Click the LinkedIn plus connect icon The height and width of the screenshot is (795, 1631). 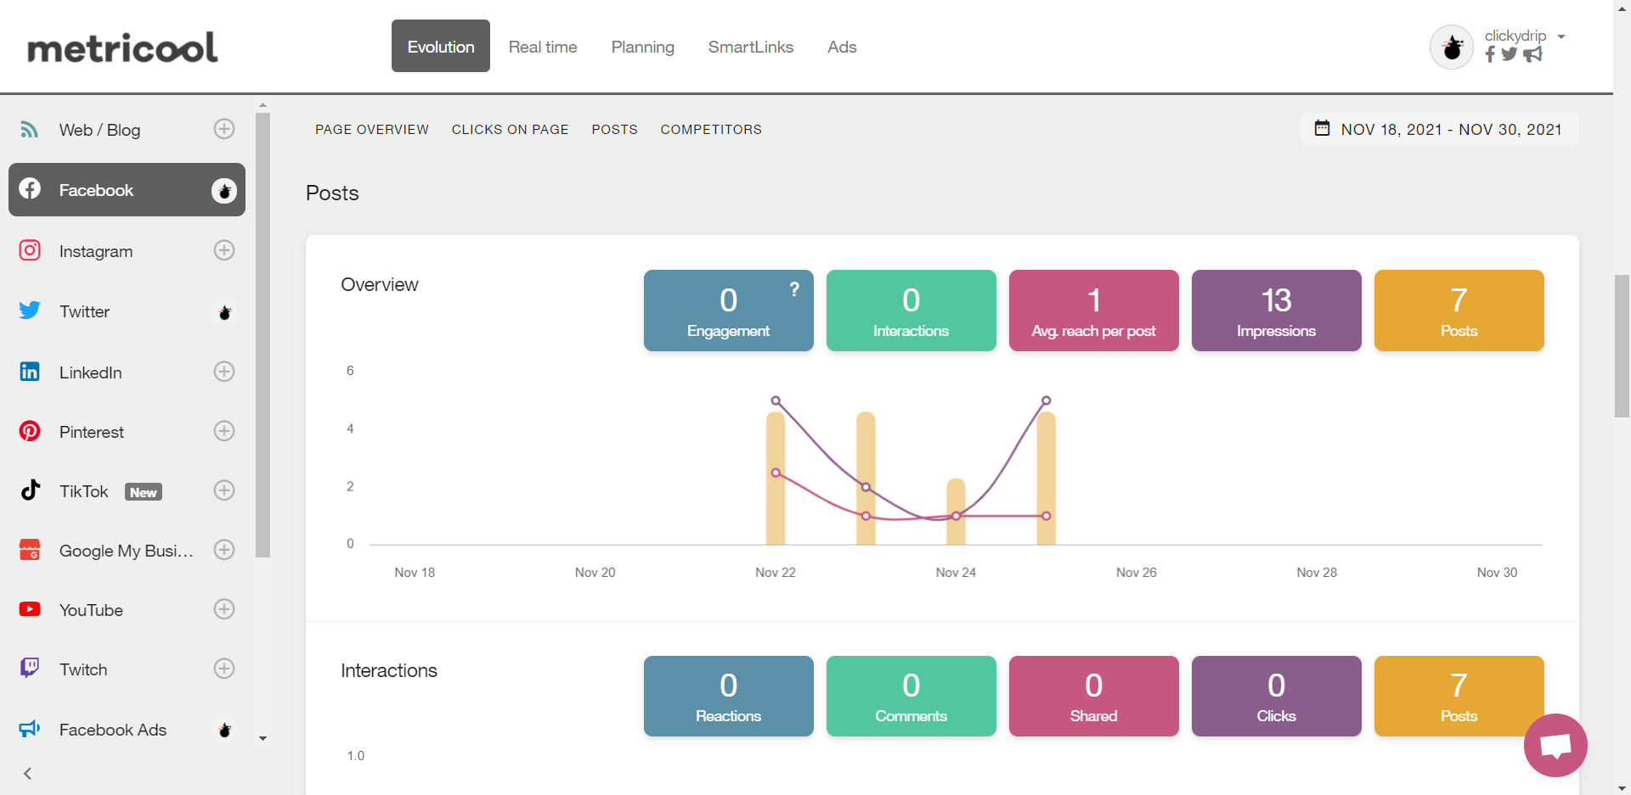click(224, 372)
